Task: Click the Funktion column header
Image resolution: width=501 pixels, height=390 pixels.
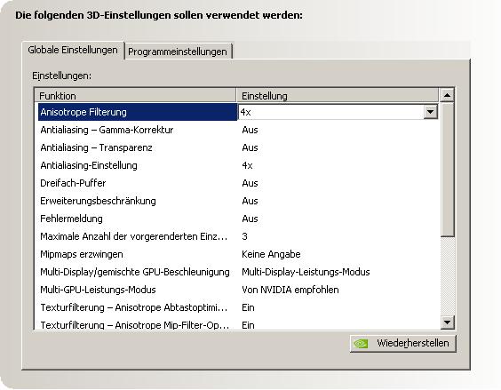Action: pyautogui.click(x=136, y=96)
